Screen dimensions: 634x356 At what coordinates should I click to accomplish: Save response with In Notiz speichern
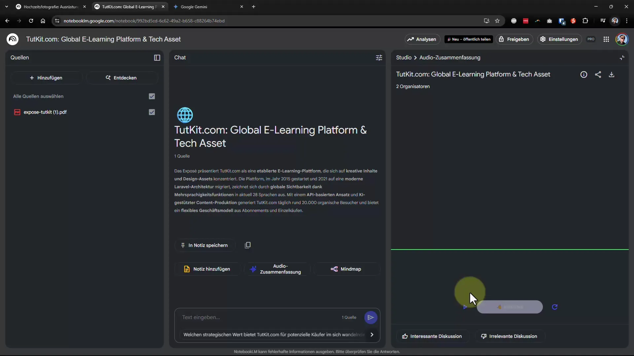click(x=204, y=245)
